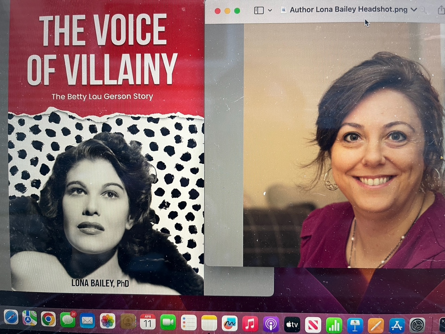
Task: Open the Music app in Dock
Action: tap(250, 324)
